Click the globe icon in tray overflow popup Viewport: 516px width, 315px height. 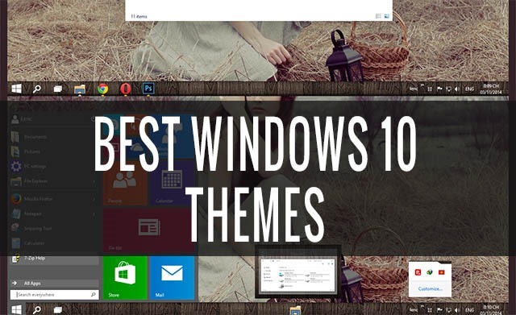coord(430,272)
